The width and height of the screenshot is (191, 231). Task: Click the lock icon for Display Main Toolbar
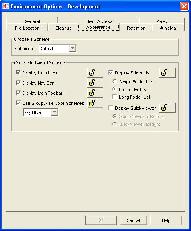coord(95,93)
